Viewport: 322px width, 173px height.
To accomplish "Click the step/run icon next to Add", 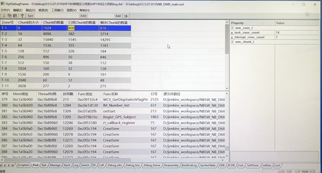I will 126,16.
